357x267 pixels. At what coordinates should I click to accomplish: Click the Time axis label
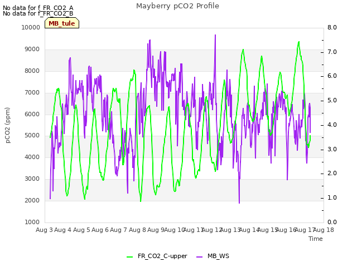pos(316,239)
